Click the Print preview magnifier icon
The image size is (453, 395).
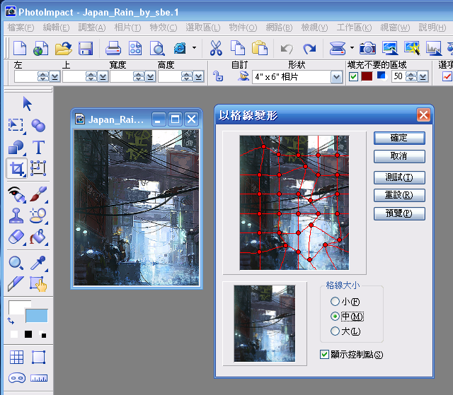coord(157,48)
